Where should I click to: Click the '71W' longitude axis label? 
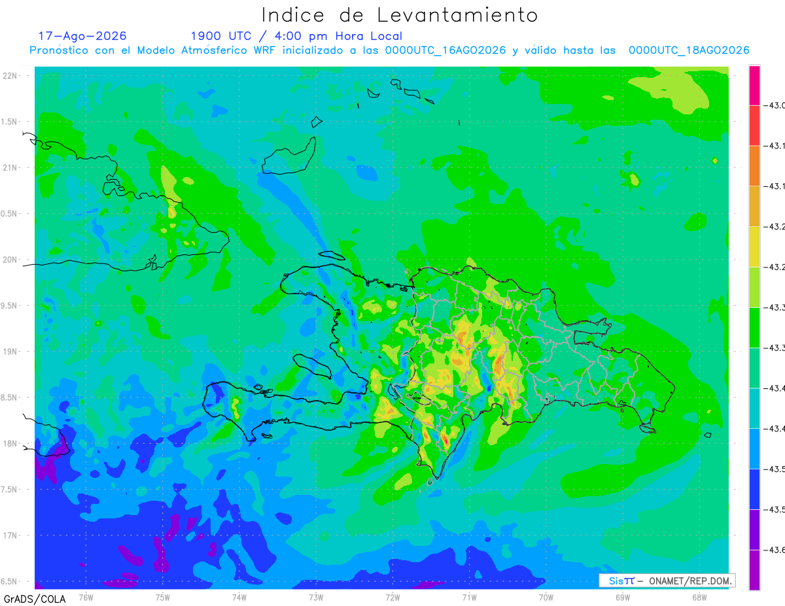[x=469, y=598]
